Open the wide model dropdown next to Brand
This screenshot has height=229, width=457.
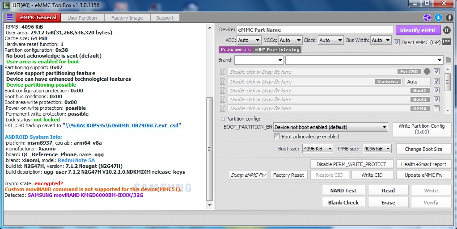pyautogui.click(x=364, y=60)
